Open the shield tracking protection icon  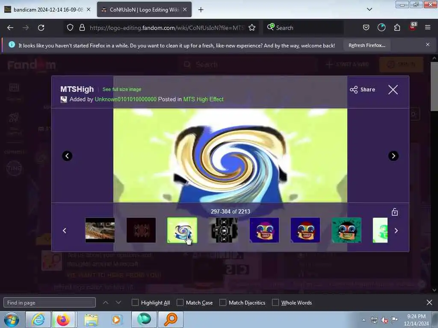[x=70, y=27]
